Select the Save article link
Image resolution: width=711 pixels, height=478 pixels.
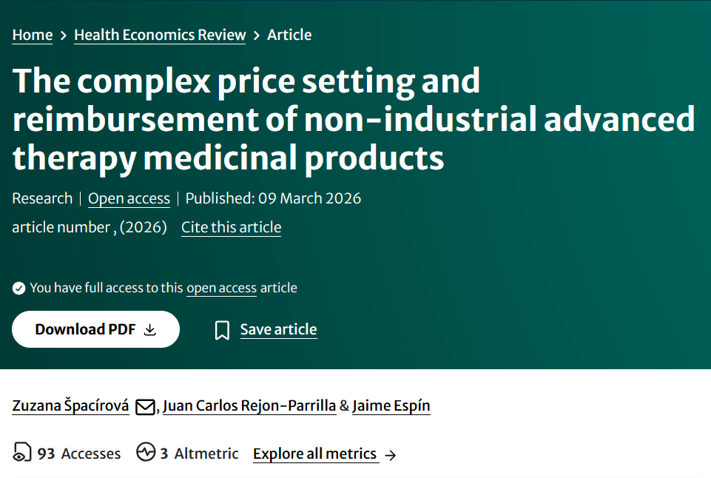278,330
